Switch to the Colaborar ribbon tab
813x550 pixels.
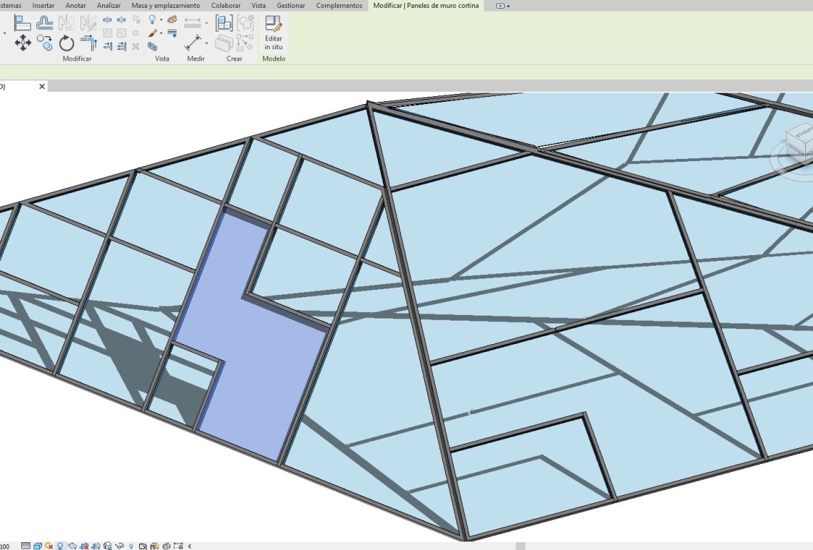pyautogui.click(x=225, y=6)
